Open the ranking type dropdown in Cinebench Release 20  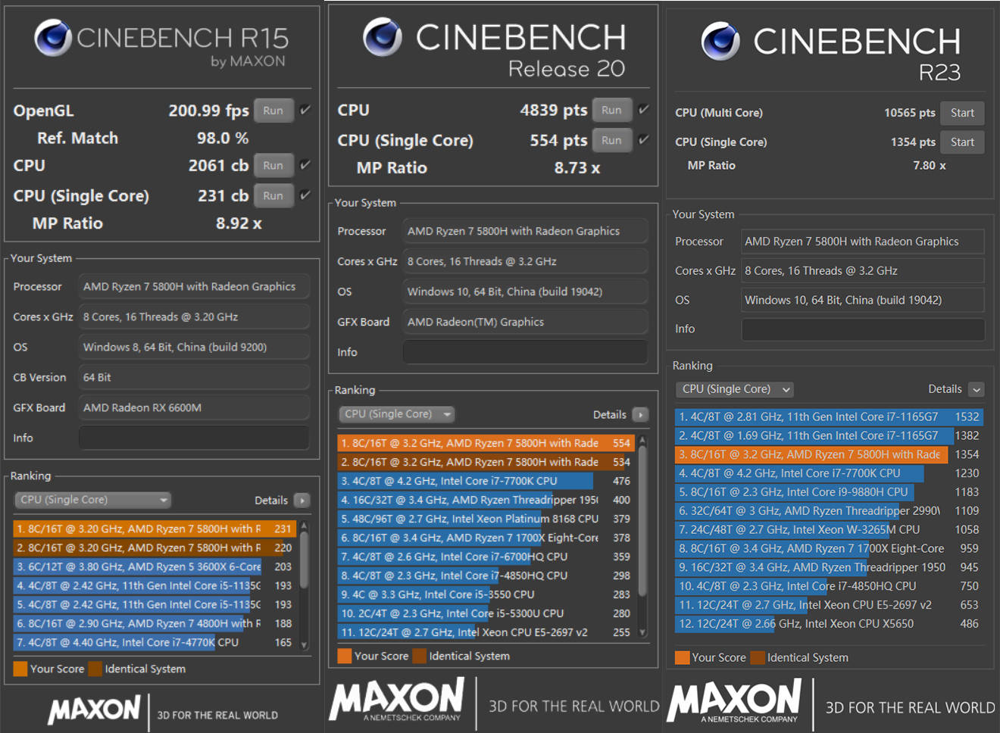(396, 414)
